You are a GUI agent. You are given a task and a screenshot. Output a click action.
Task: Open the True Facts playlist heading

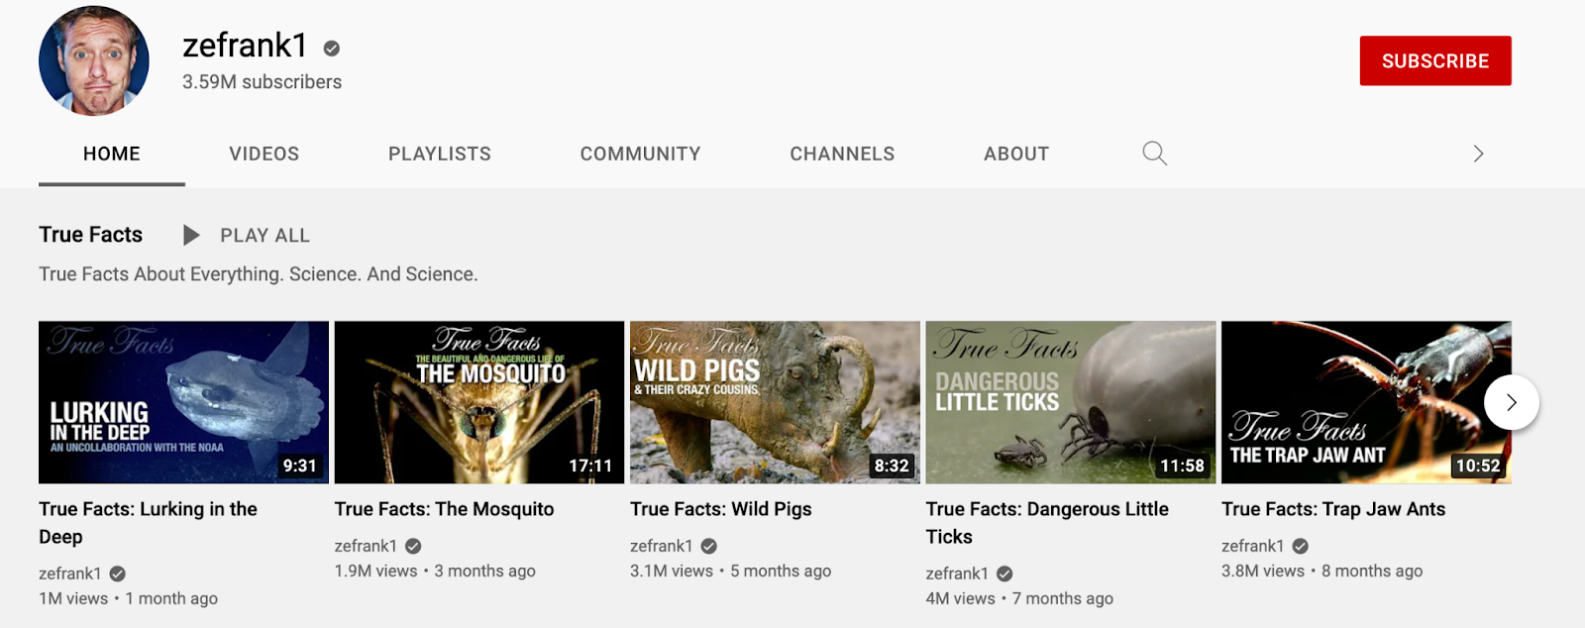click(91, 235)
